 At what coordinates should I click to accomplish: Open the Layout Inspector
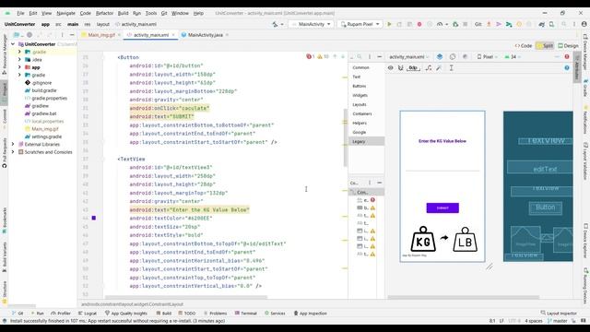coord(559,314)
